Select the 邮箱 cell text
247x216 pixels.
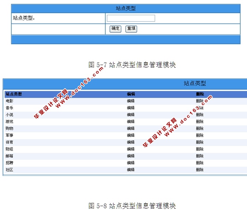tap(10, 156)
